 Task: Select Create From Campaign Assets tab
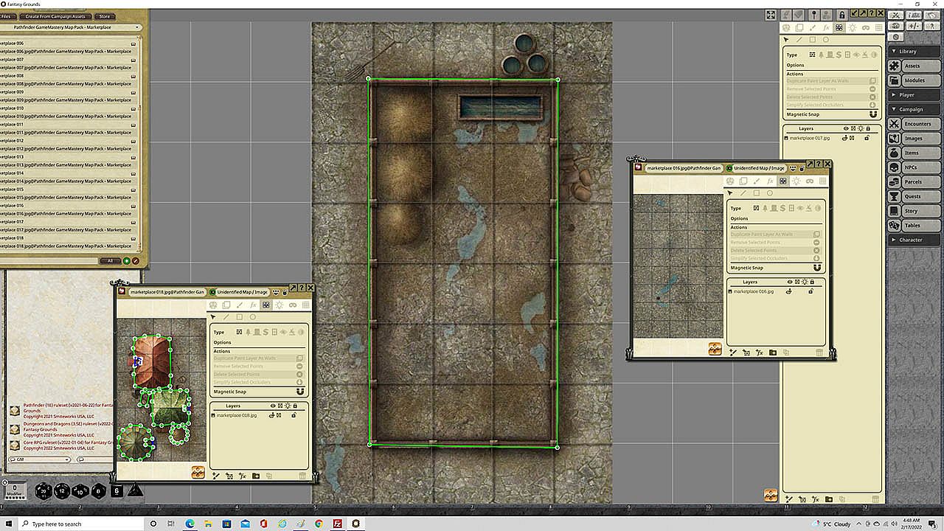55,16
